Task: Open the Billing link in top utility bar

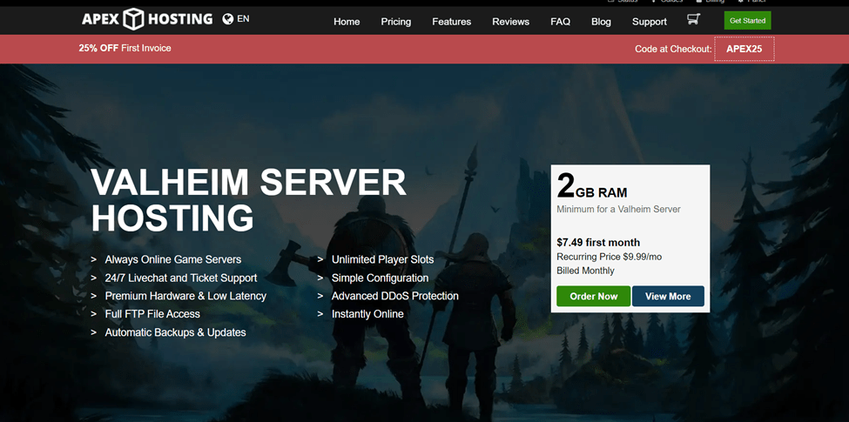Action: 714,2
